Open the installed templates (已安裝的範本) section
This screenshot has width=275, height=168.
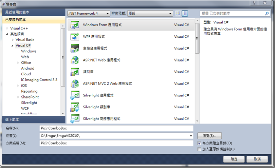(34, 20)
